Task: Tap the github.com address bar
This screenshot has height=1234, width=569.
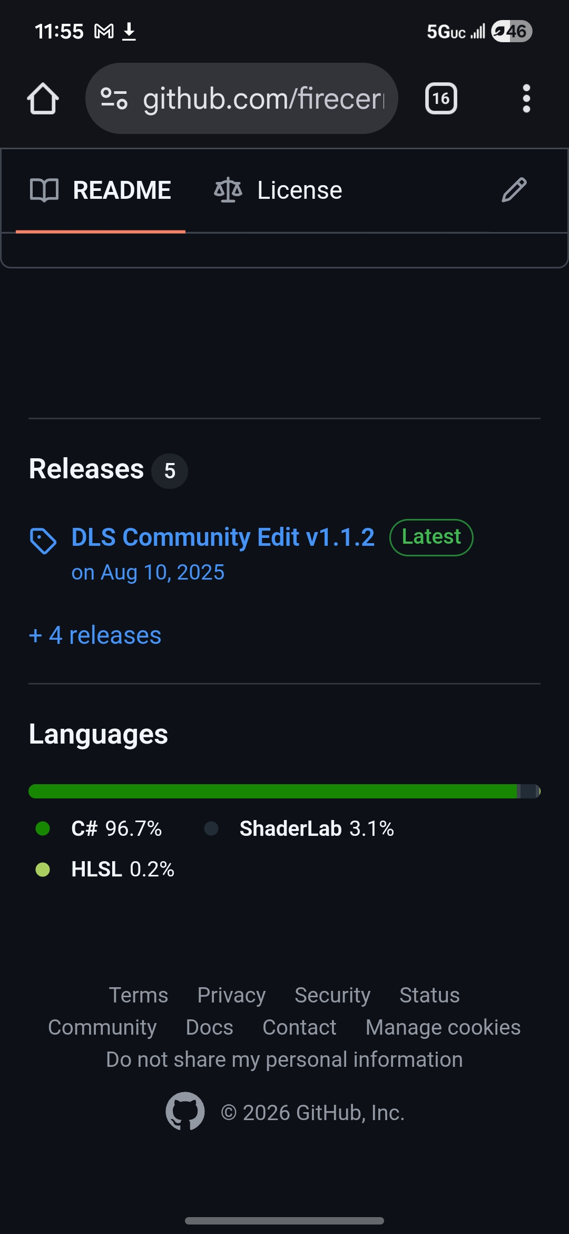Action: pyautogui.click(x=263, y=99)
